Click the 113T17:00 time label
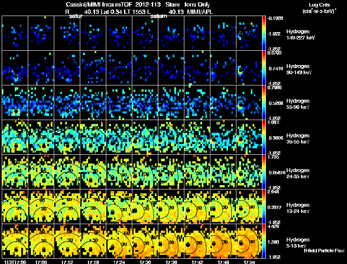Image resolution: width=347 pixels, height=264 pixels. click(x=15, y=262)
